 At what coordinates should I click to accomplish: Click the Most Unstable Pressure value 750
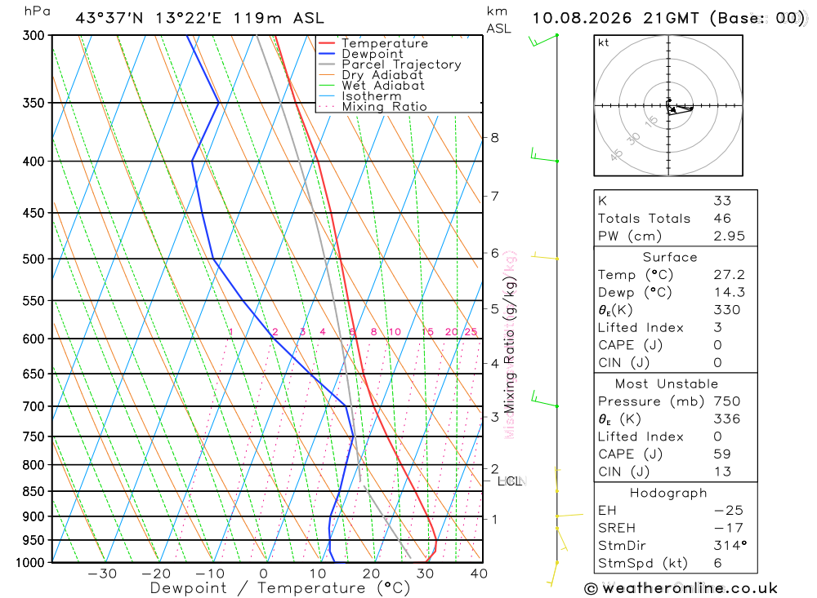727,401
